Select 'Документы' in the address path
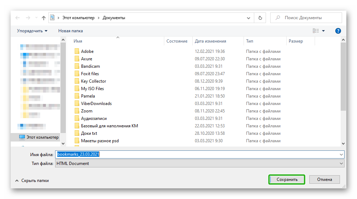Screen dimensions: 357x199 click(x=114, y=18)
